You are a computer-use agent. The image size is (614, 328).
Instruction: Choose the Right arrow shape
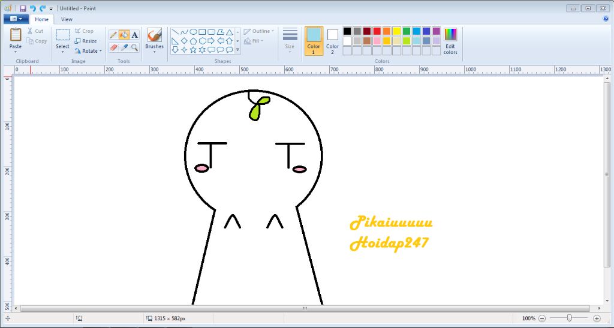click(212, 41)
